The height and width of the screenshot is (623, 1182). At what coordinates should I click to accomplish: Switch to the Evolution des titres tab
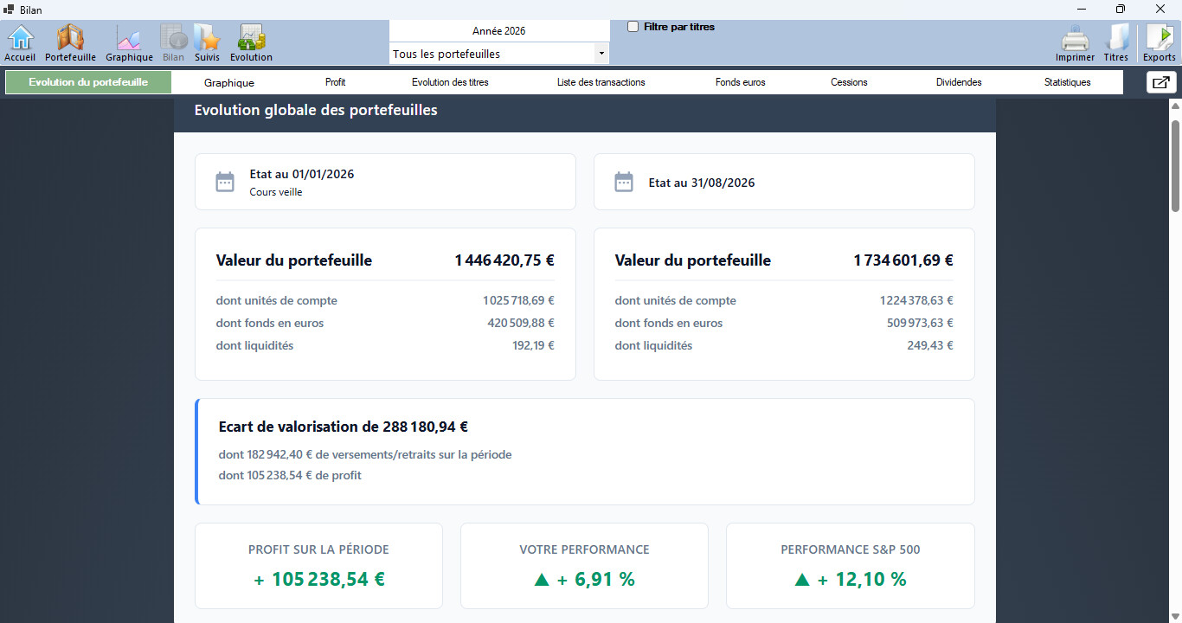[x=450, y=82]
